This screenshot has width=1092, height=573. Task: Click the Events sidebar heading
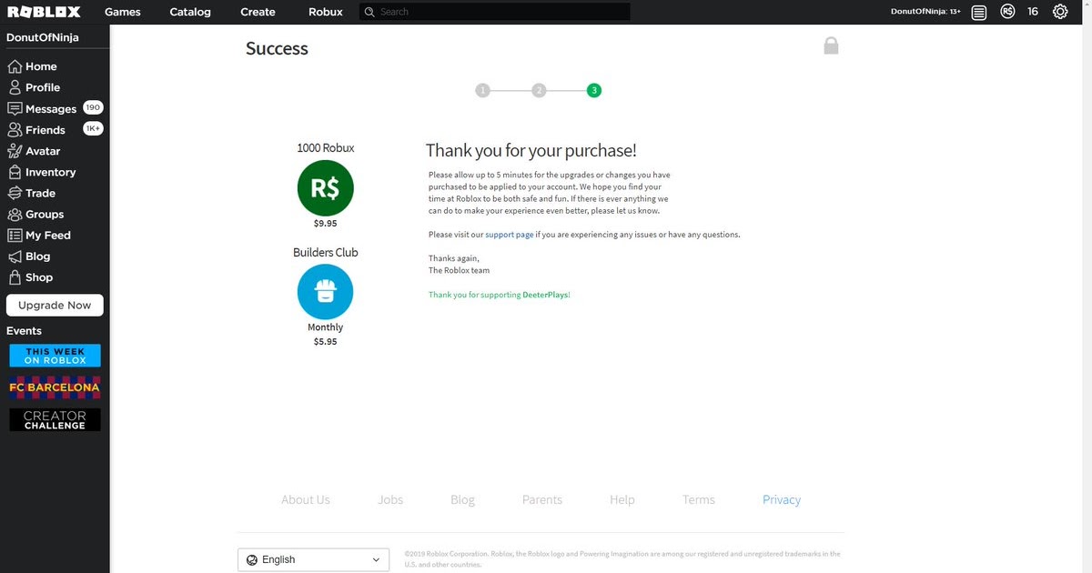[x=24, y=331]
